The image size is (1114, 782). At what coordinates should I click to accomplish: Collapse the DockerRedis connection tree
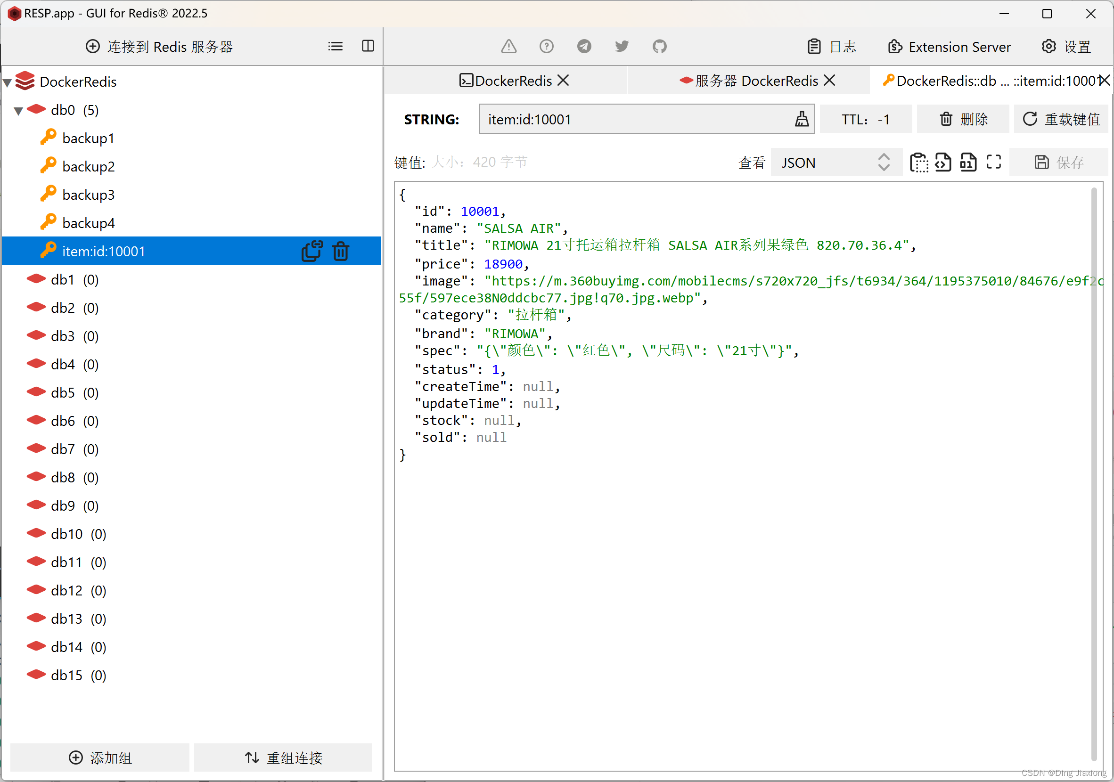(x=7, y=82)
